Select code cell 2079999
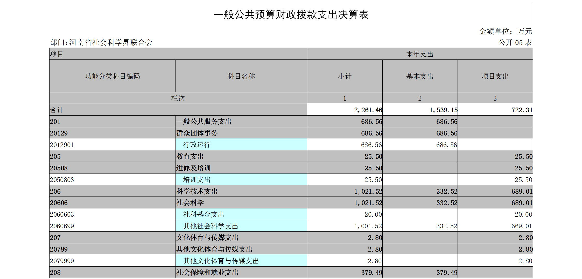 click(113, 261)
